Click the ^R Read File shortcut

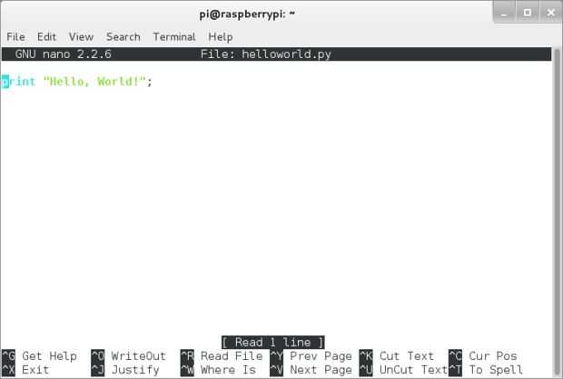[x=222, y=356]
